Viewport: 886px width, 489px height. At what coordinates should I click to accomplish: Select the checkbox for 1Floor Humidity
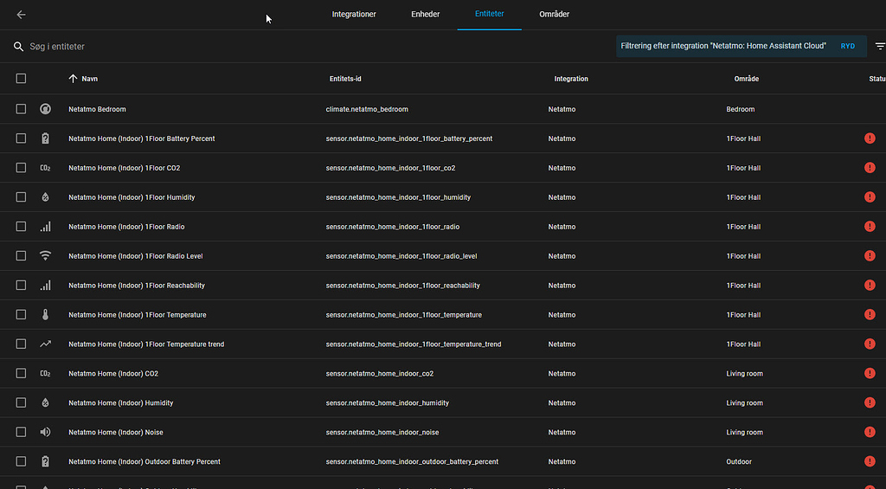(21, 197)
